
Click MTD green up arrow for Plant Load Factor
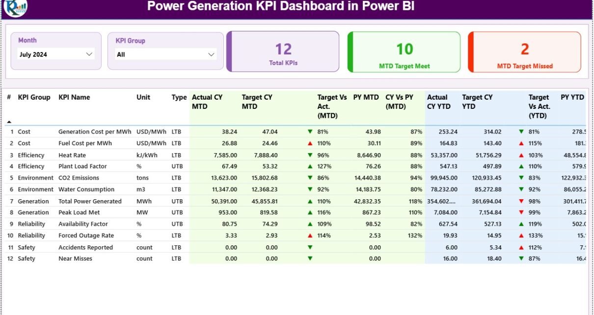[310, 166]
